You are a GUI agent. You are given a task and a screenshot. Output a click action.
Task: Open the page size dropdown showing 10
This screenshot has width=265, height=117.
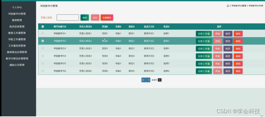[146, 80]
